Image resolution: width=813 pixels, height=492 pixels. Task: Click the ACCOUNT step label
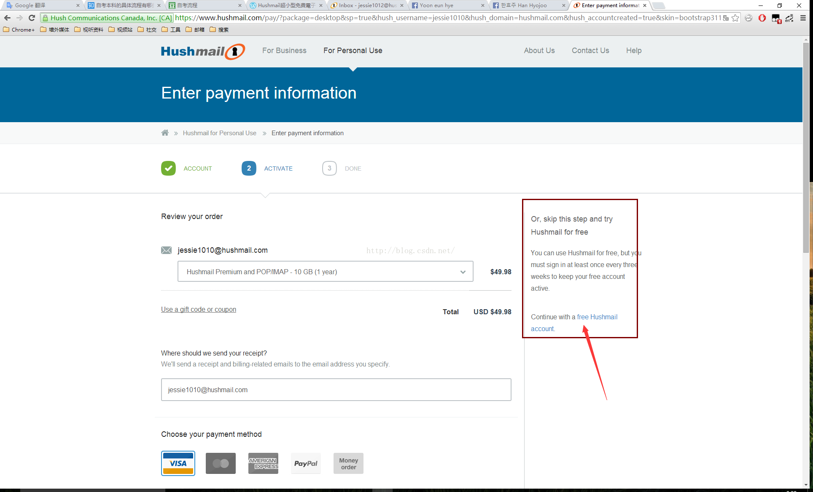click(198, 168)
